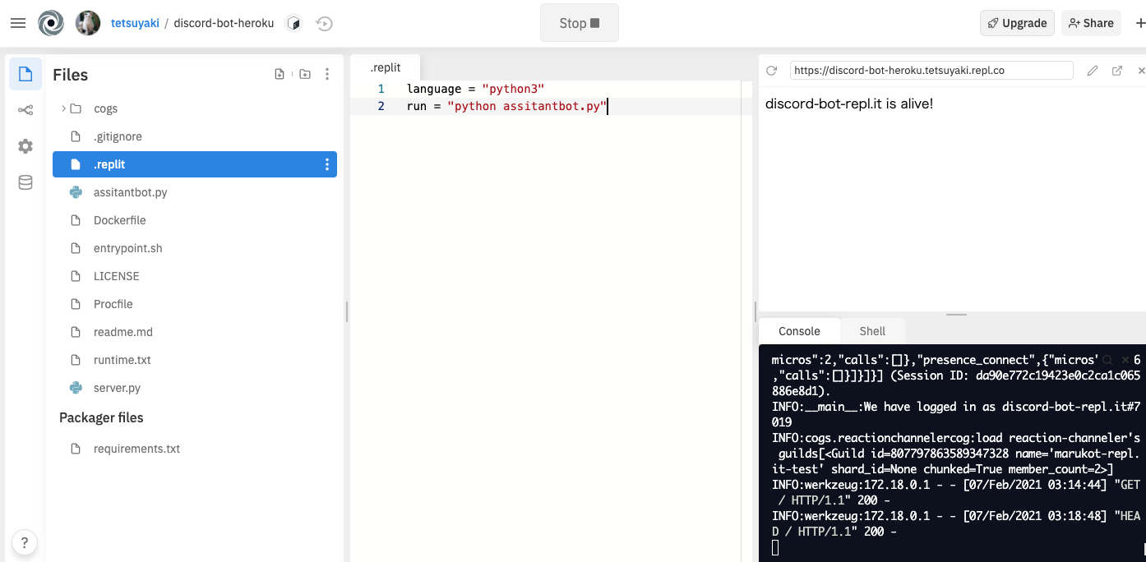The height and width of the screenshot is (562, 1146).
Task: Click the edit pencil icon in preview bar
Action: click(x=1093, y=71)
